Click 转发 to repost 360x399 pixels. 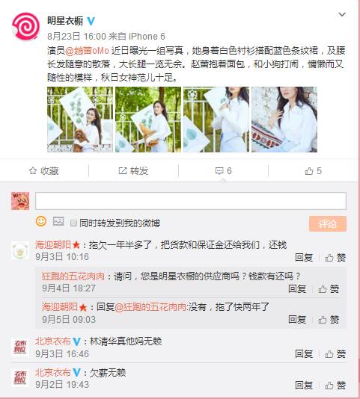click(134, 171)
